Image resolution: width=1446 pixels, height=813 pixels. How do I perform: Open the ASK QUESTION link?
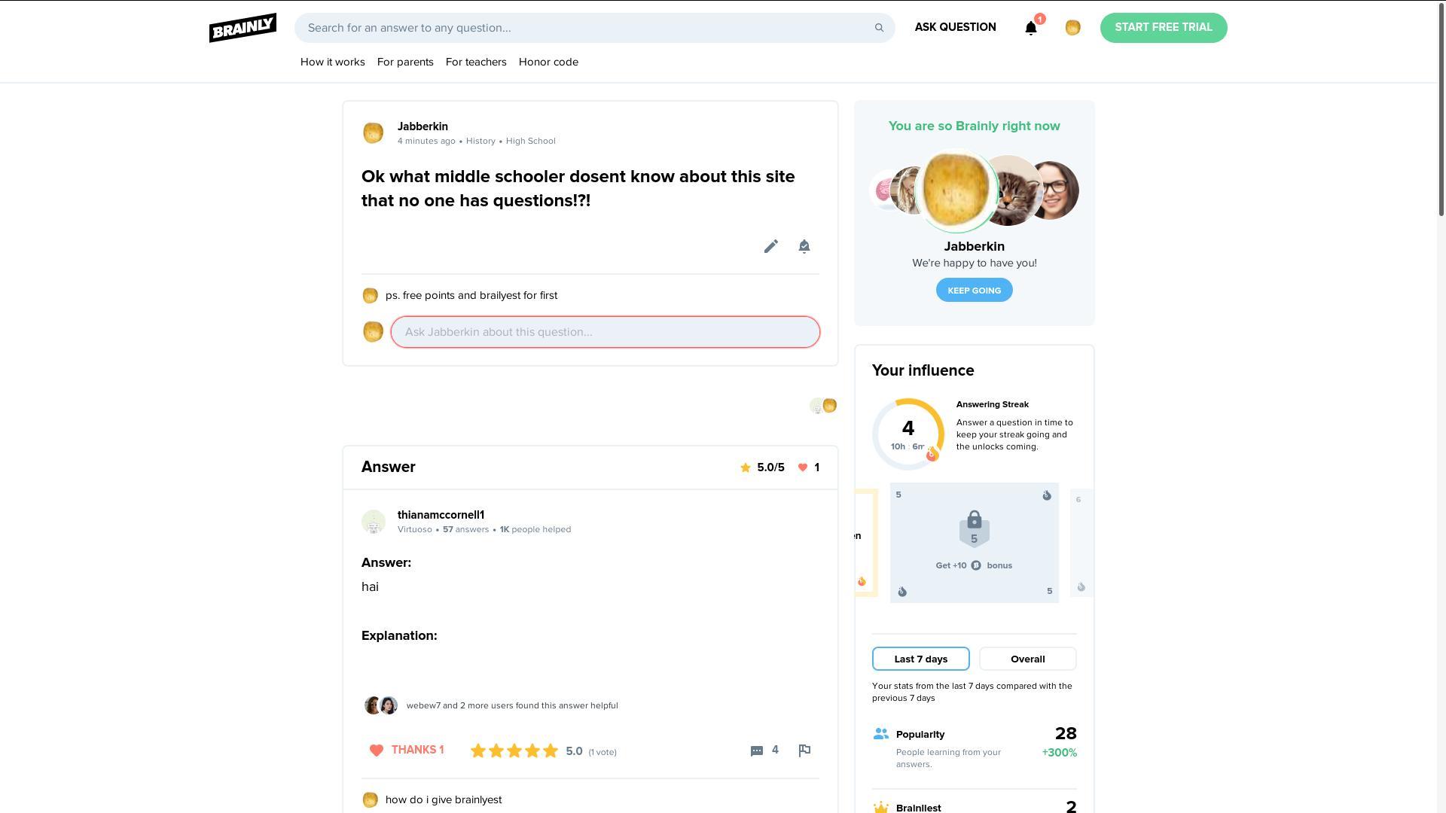955,27
